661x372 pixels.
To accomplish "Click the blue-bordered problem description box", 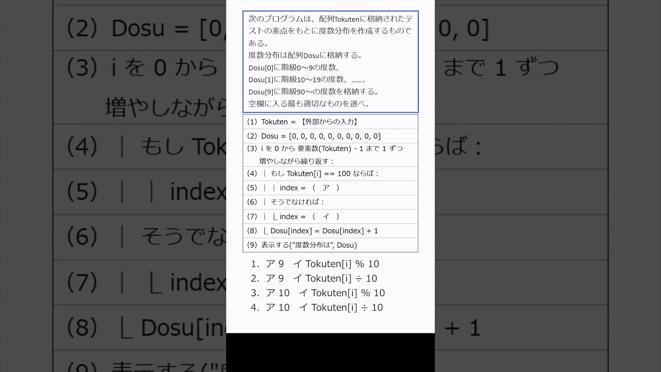I will coord(330,62).
